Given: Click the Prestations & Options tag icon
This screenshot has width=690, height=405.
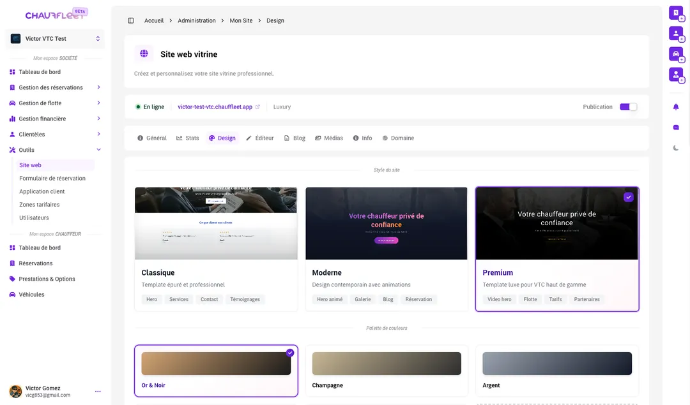Looking at the screenshot, I should tap(12, 279).
